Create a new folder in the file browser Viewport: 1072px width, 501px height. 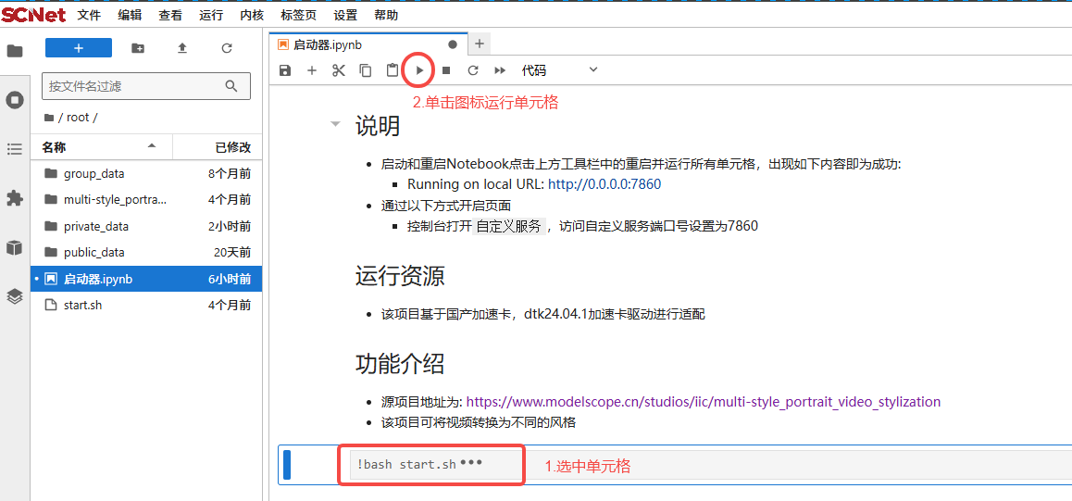point(138,48)
